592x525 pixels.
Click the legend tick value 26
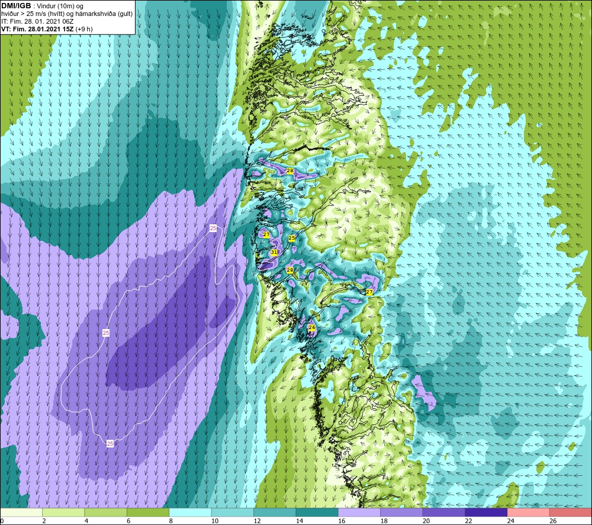(x=553, y=521)
